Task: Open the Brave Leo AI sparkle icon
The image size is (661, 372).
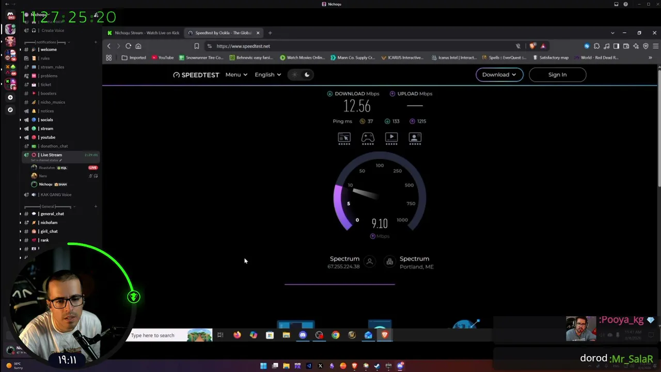Action: (x=636, y=46)
